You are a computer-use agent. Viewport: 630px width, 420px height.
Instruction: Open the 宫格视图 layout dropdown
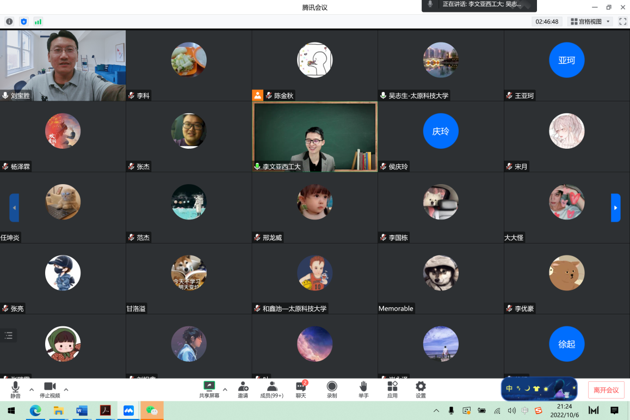pyautogui.click(x=591, y=22)
